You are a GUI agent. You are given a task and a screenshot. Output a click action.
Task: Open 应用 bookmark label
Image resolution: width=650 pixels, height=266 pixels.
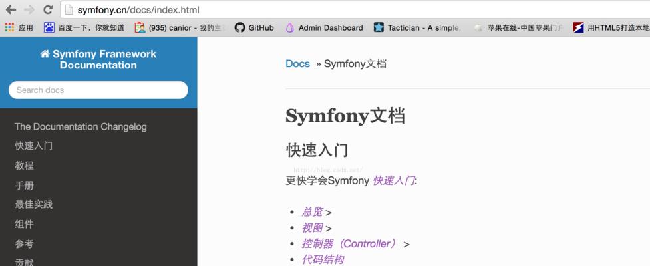coord(26,28)
